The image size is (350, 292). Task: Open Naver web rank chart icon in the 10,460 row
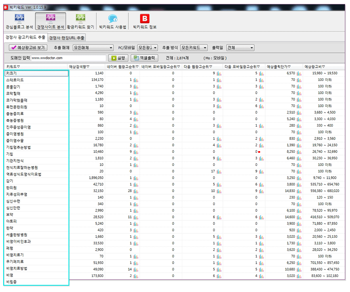(136, 152)
